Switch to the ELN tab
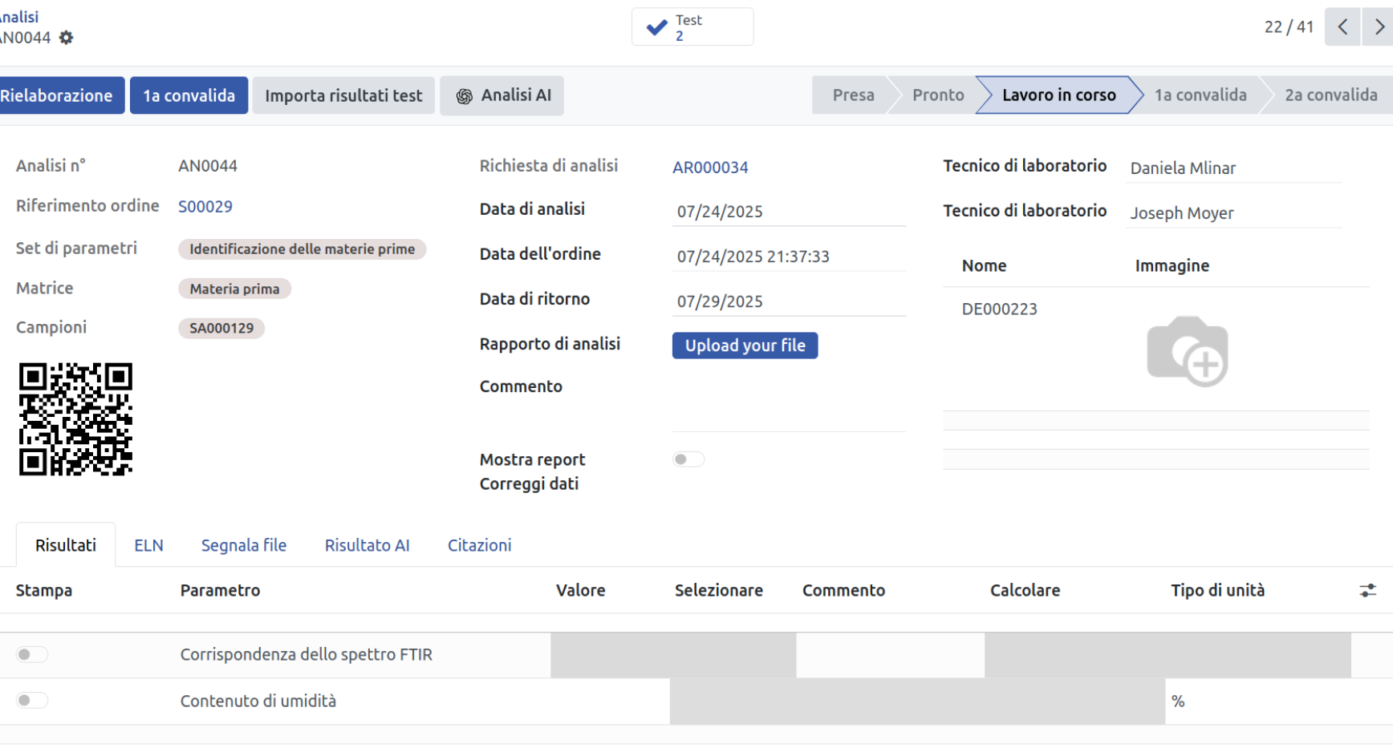This screenshot has width=1393, height=756. pos(148,545)
